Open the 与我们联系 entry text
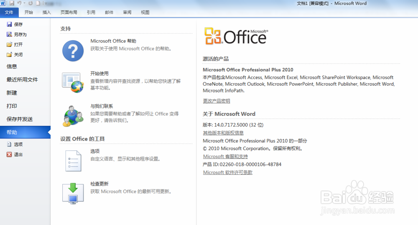The image size is (418, 225). 102,106
